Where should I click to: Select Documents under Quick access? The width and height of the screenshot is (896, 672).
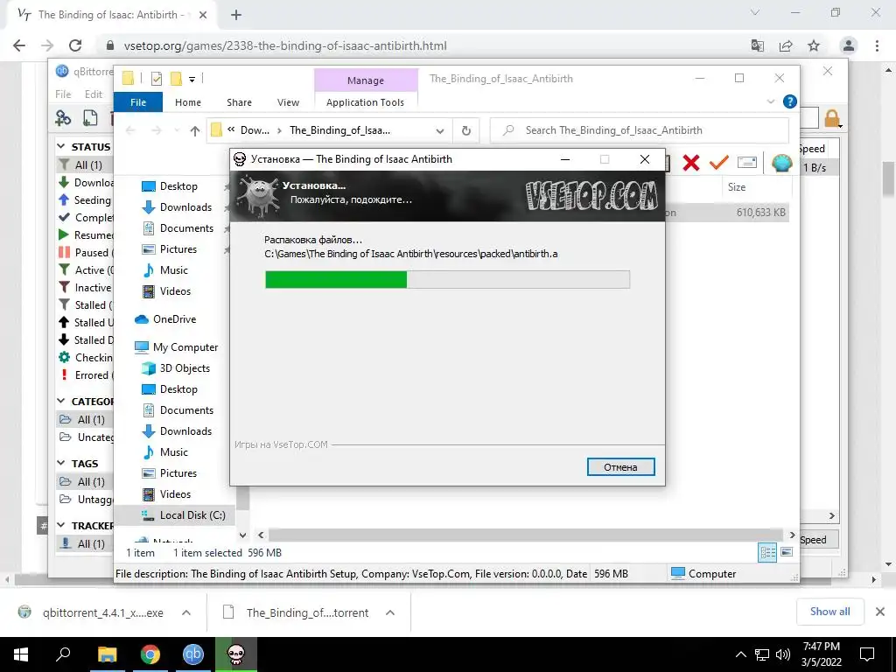pyautogui.click(x=186, y=228)
